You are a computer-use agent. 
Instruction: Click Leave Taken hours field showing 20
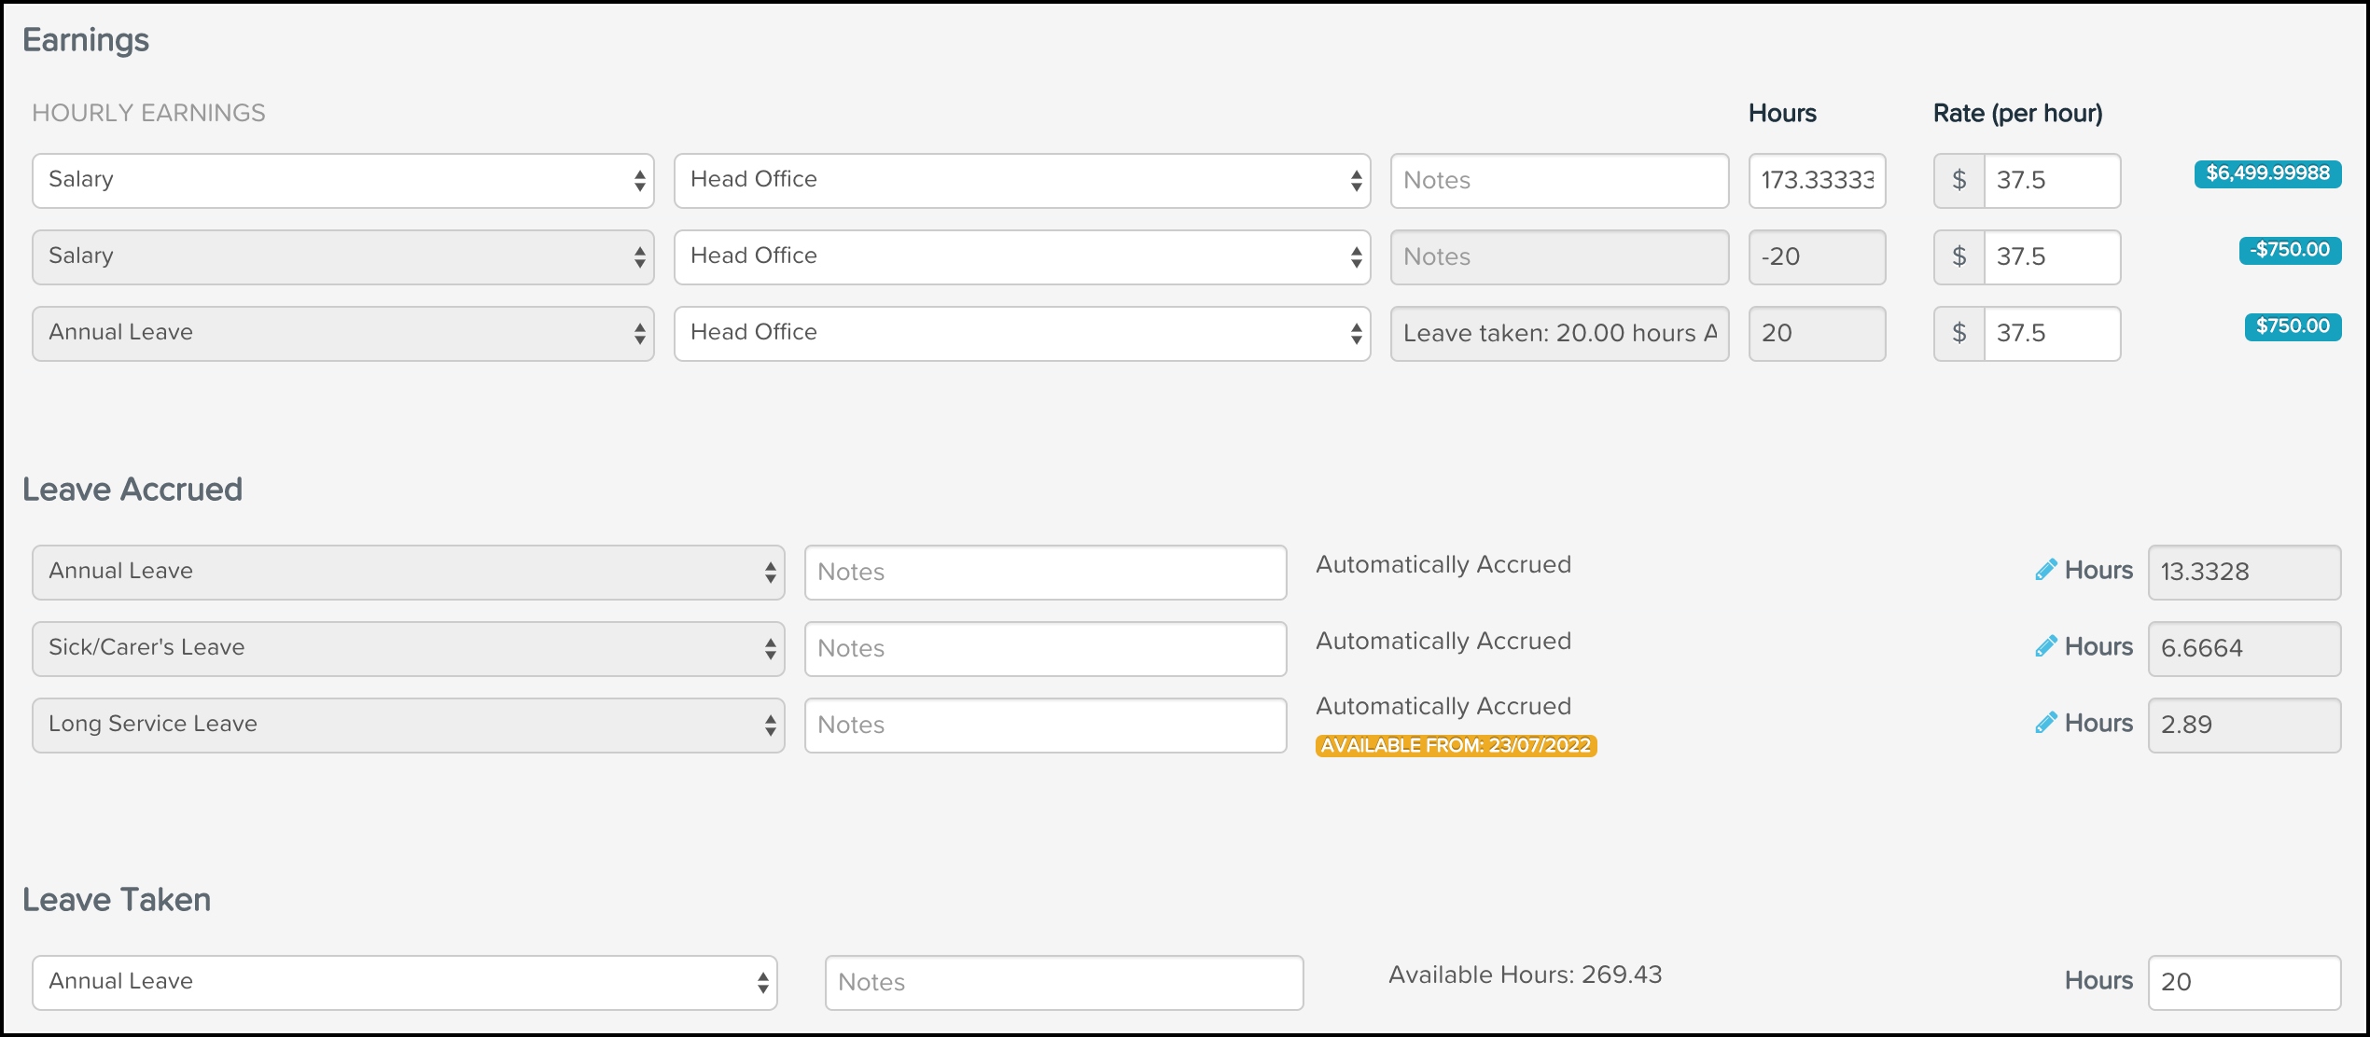pos(2243,982)
